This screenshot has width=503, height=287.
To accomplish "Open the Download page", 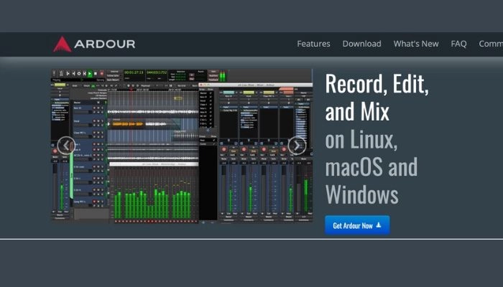I will pyautogui.click(x=362, y=44).
